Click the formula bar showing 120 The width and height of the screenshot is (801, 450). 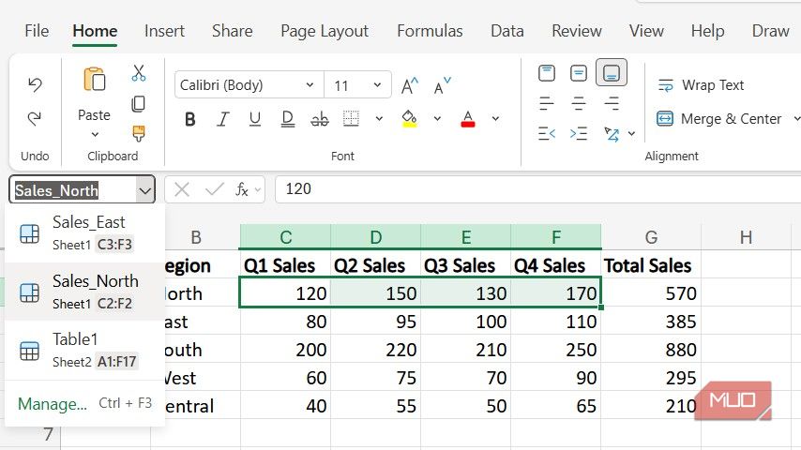[538, 189]
